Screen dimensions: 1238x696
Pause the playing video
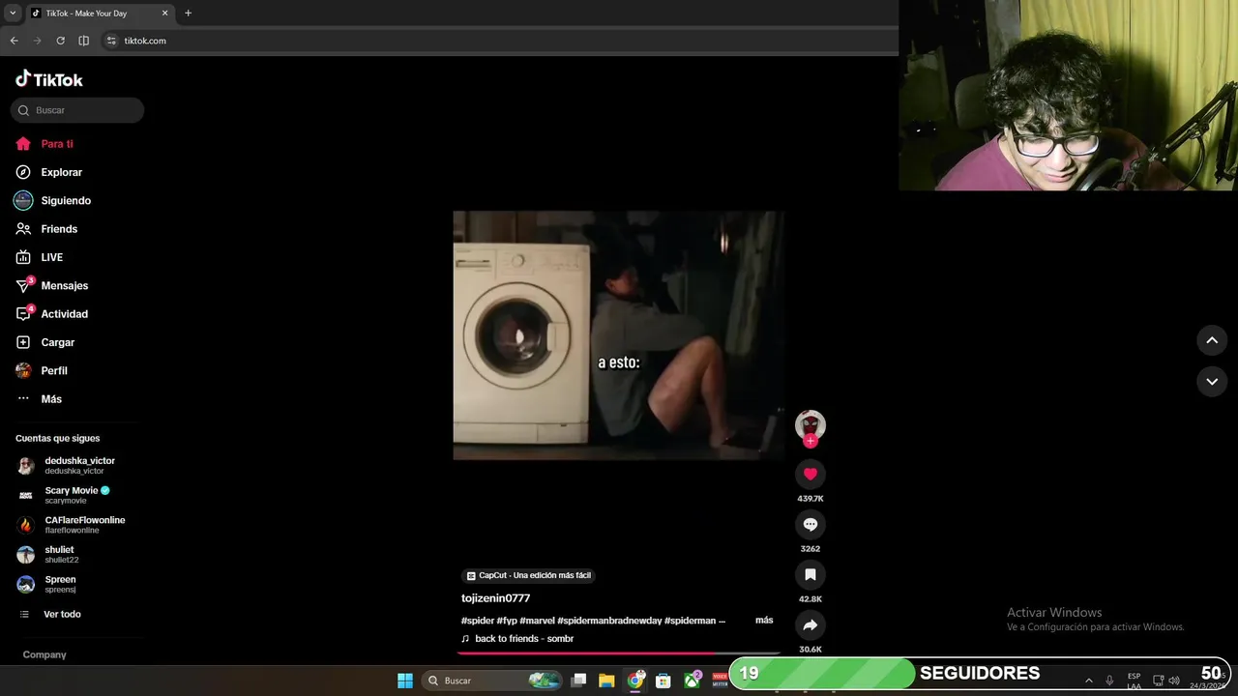[618, 334]
